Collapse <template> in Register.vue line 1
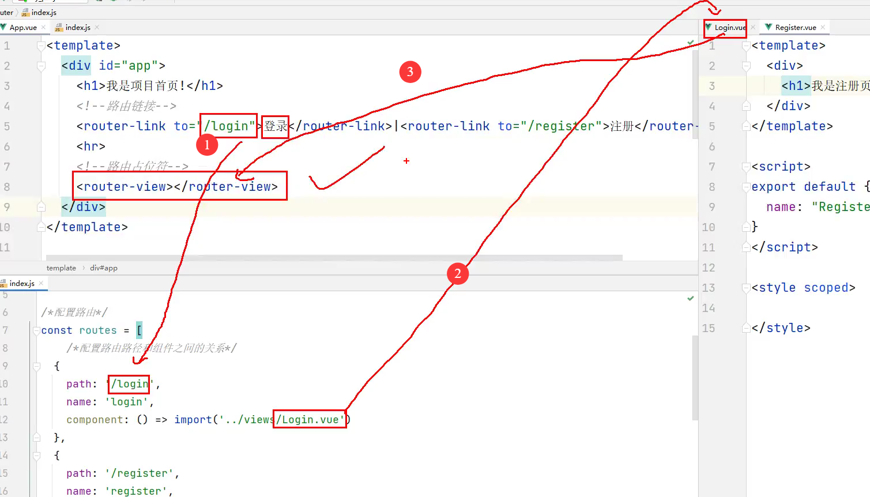Viewport: 870px width, 497px height. pyautogui.click(x=746, y=46)
